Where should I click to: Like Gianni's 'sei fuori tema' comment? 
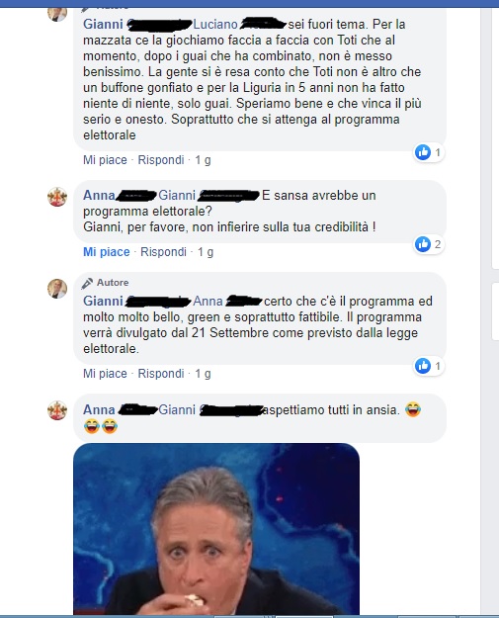(105, 160)
